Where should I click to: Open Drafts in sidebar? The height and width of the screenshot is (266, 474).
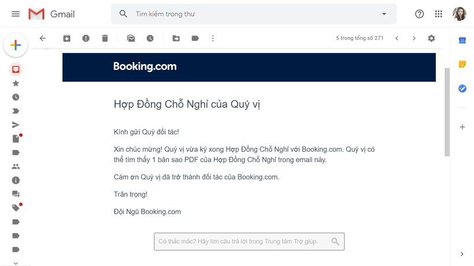(16, 138)
